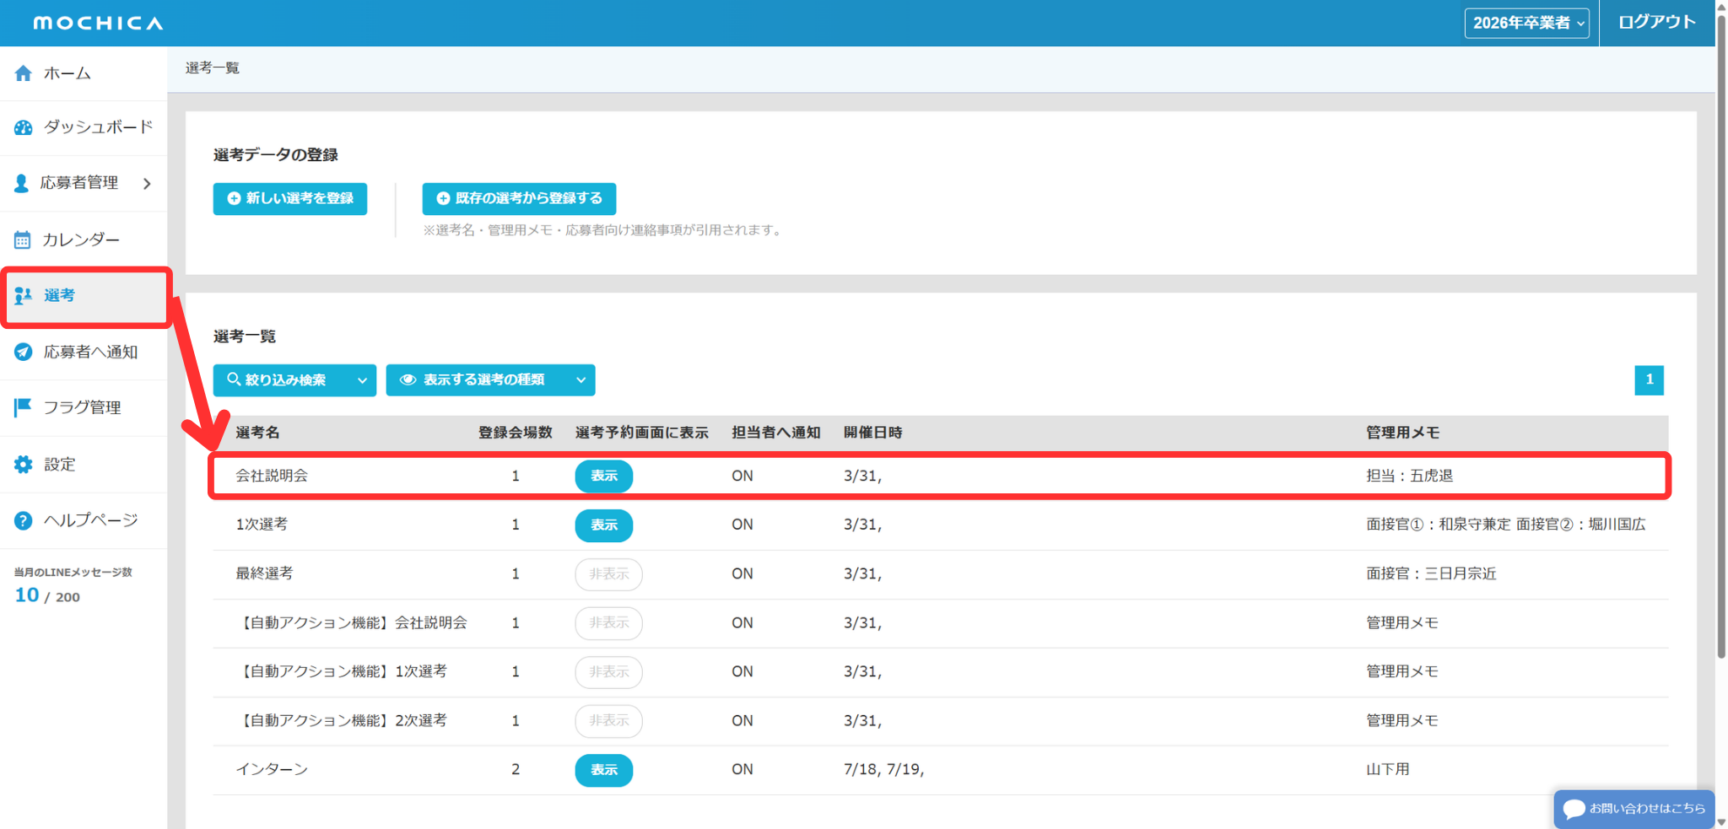Image resolution: width=1728 pixels, height=829 pixels.
Task: Toggle 会社説明会 display status to hidden
Action: coord(603,476)
